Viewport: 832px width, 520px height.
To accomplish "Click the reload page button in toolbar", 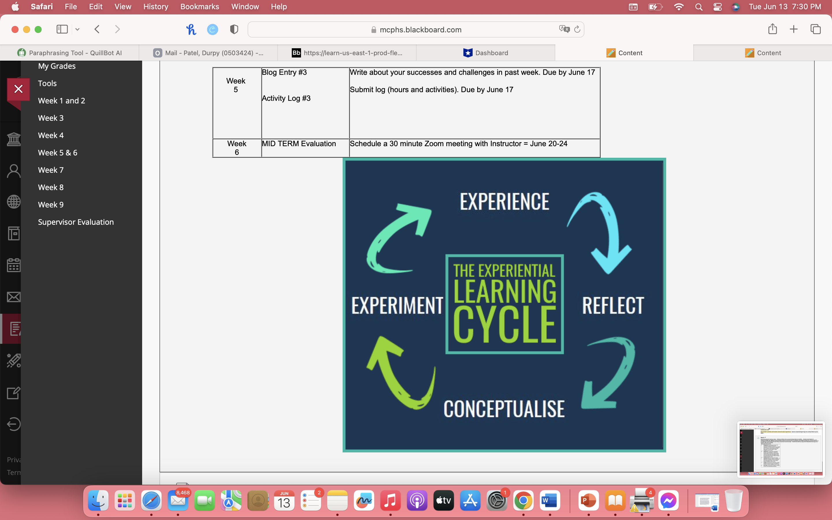I will point(577,29).
